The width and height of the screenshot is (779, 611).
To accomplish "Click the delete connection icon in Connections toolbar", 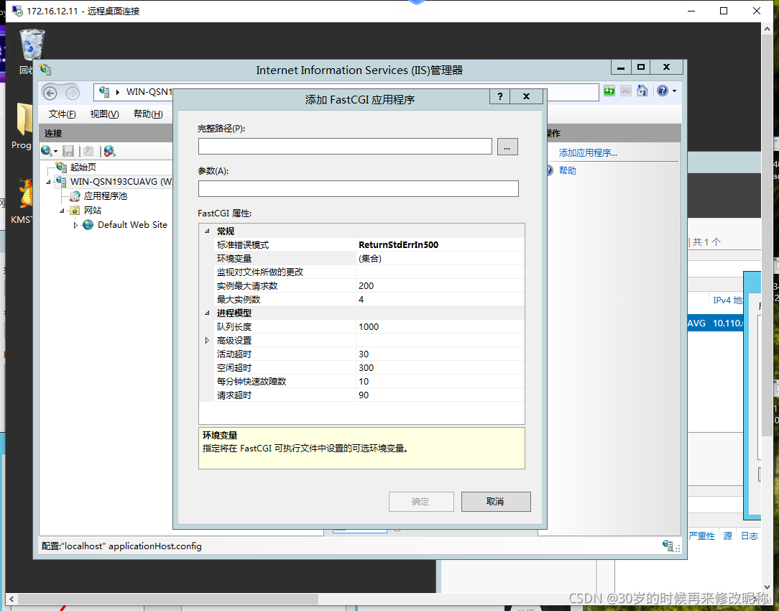I will tap(110, 151).
